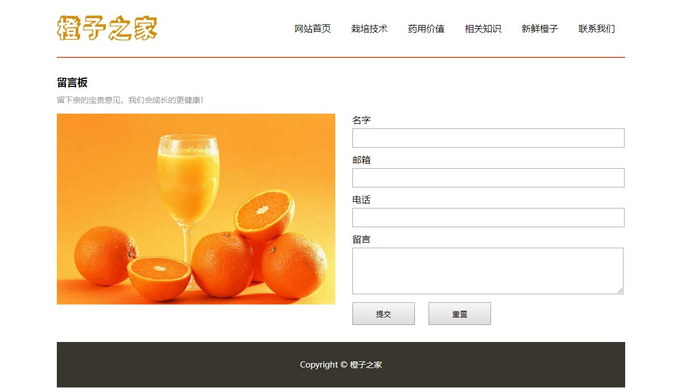Select the 相关知识 menu item
The width and height of the screenshot is (682, 388).
(x=483, y=29)
